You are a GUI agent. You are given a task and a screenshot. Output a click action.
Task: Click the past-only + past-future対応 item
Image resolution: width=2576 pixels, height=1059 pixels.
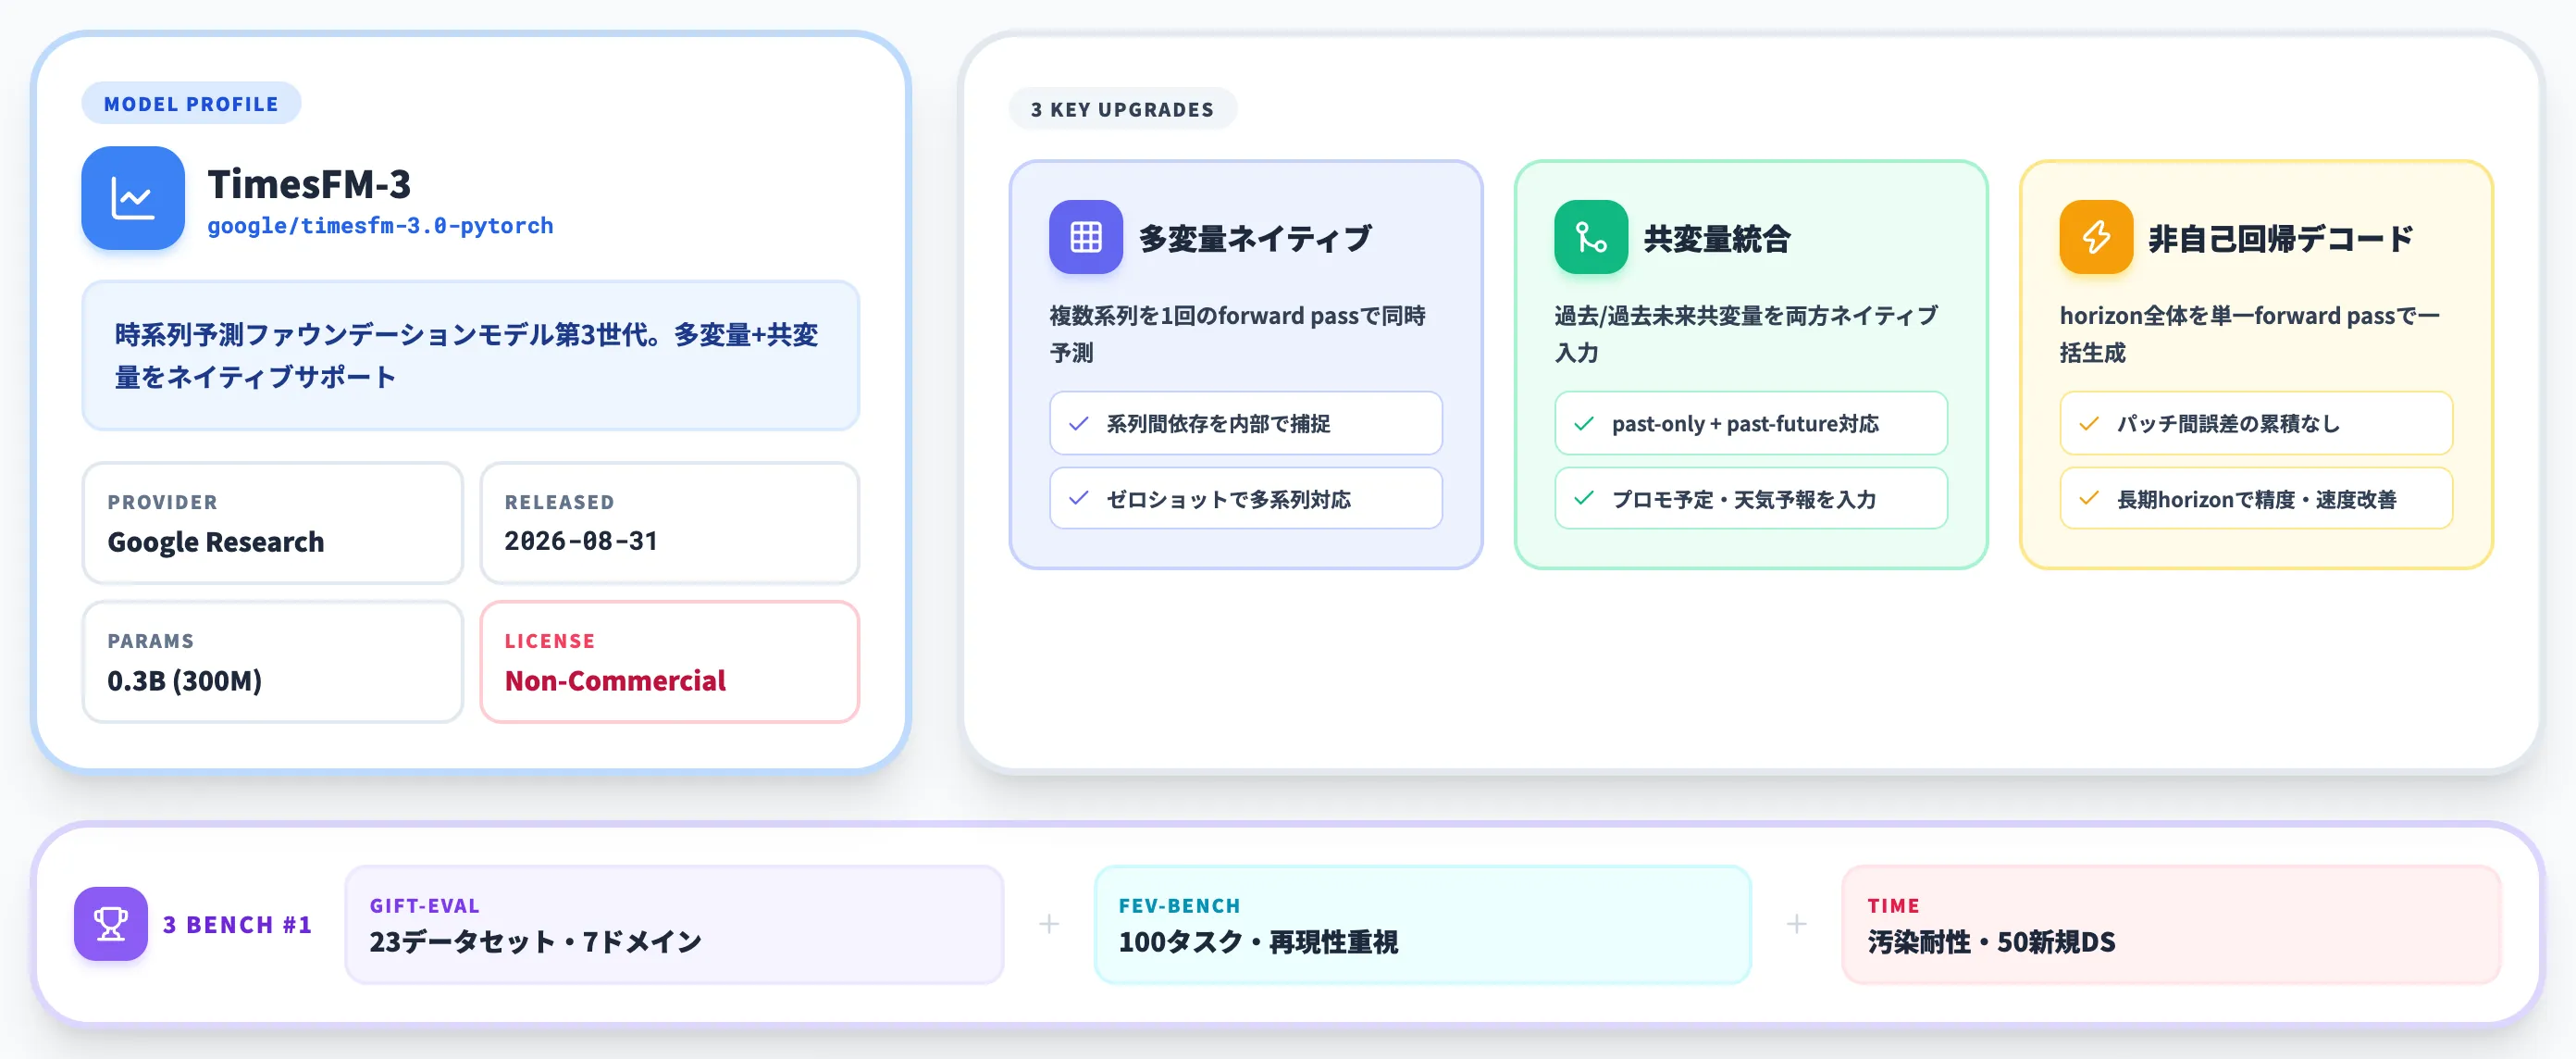(1751, 424)
